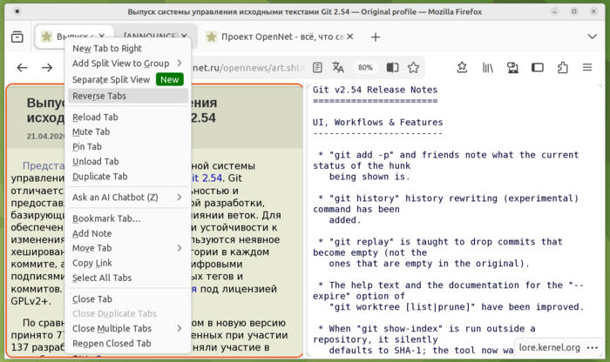Click inside the Git v2.54 Release Notes pane
Screen dimensions: 610x362
point(453,218)
